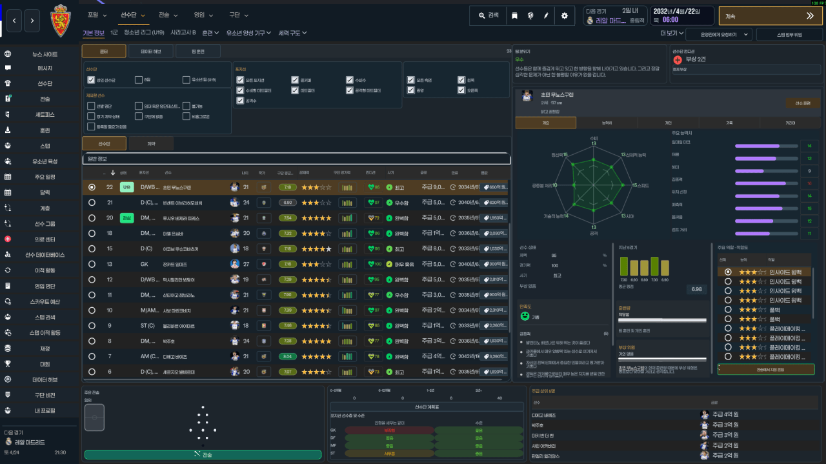Open the bookmark icon in the top toolbar
Image resolution: width=826 pixels, height=464 pixels.
(514, 15)
